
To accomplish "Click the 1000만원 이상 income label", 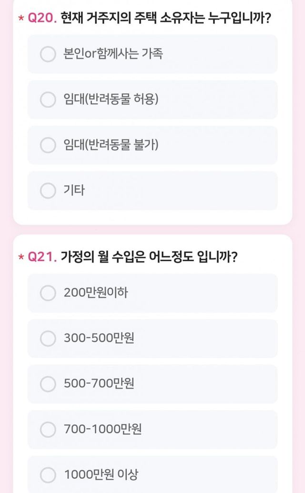I will pyautogui.click(x=101, y=475).
